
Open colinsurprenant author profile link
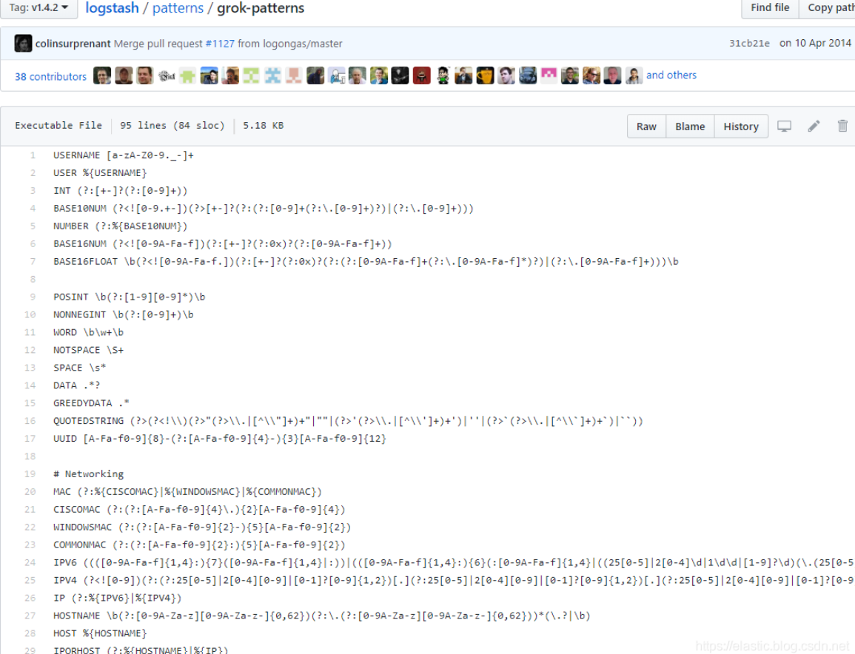click(x=73, y=44)
